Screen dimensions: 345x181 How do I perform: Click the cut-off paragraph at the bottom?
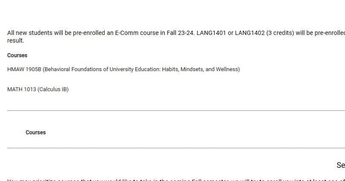coord(171,179)
